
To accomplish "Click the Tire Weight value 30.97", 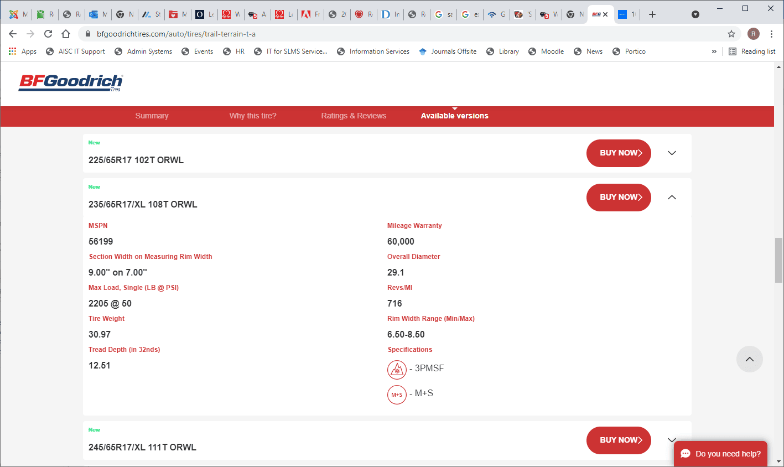I will click(x=100, y=335).
